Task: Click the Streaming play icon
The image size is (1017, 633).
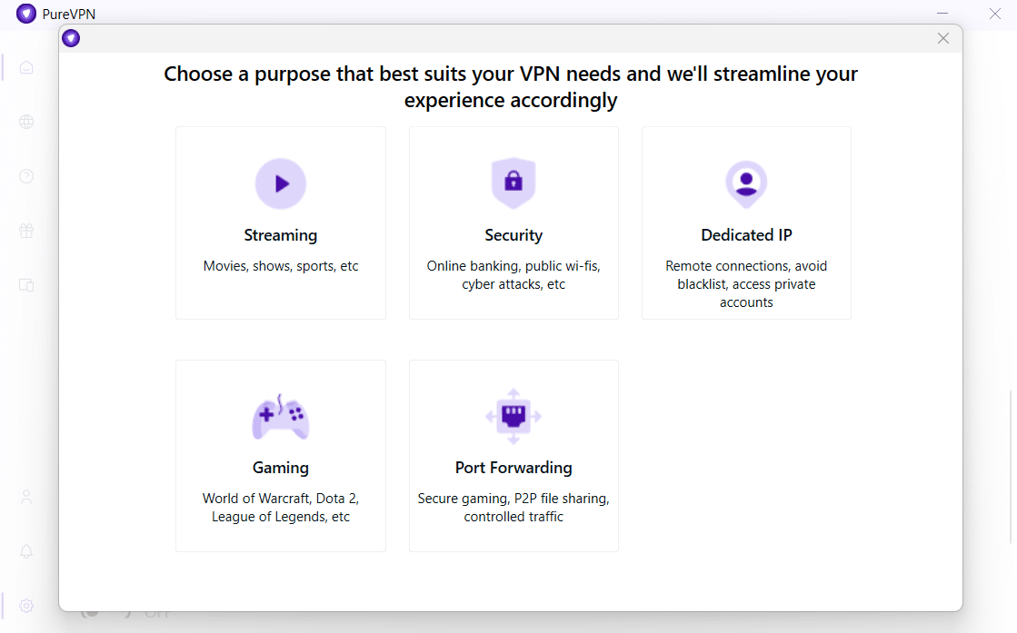Action: pos(280,183)
